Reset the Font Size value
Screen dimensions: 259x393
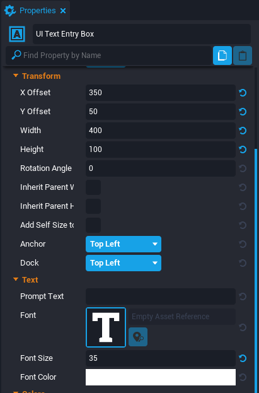point(243,358)
